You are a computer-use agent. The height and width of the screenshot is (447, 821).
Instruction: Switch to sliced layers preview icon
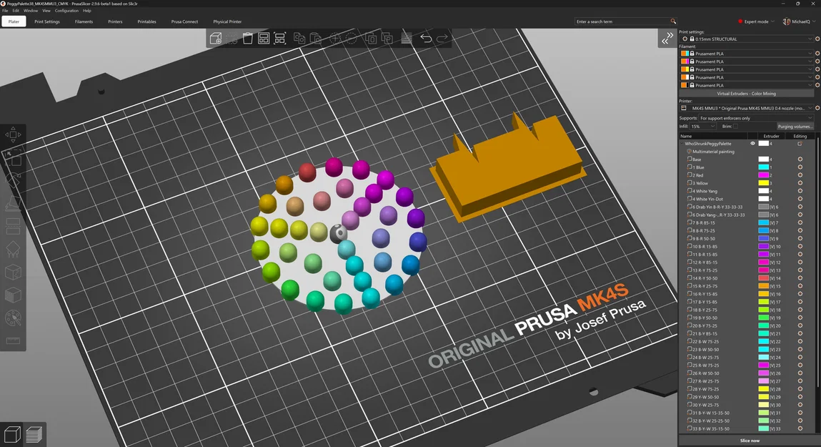pos(34,434)
